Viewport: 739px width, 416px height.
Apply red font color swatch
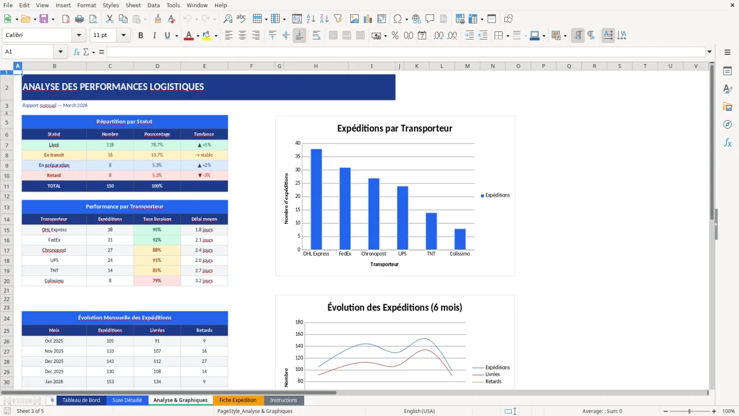click(188, 36)
